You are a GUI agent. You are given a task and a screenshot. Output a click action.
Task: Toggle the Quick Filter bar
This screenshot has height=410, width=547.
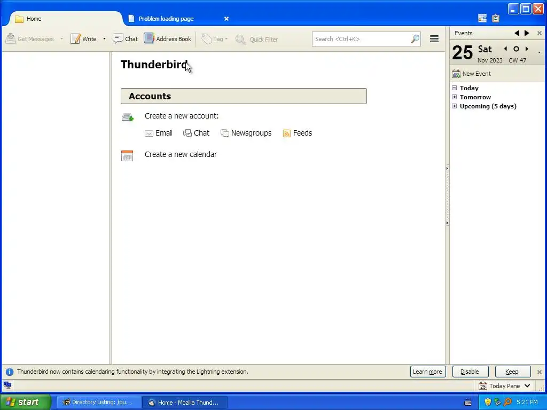pyautogui.click(x=257, y=40)
